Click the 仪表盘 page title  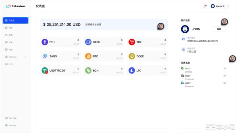point(40,6)
